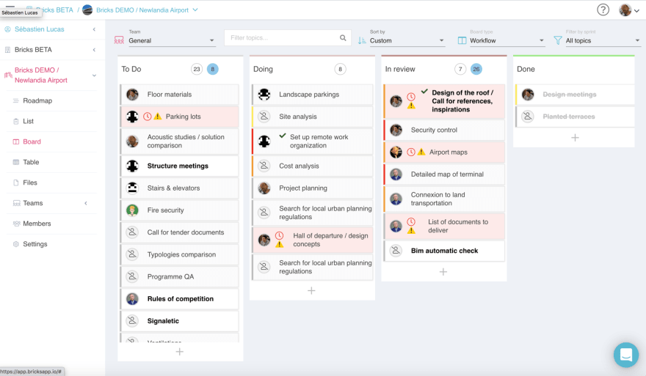
Task: Add a card to Done column
Action: click(575, 138)
